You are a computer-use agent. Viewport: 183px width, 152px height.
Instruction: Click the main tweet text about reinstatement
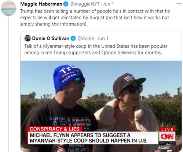pos(95,17)
